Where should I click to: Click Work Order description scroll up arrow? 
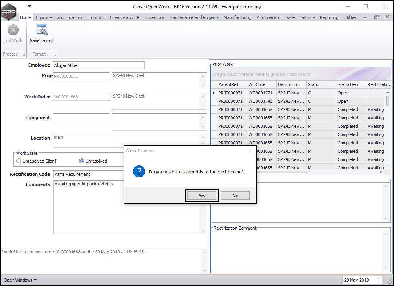[203, 96]
